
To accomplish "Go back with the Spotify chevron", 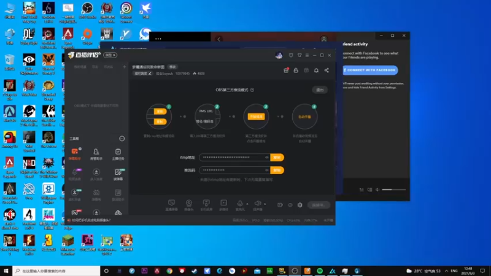I will point(219,39).
